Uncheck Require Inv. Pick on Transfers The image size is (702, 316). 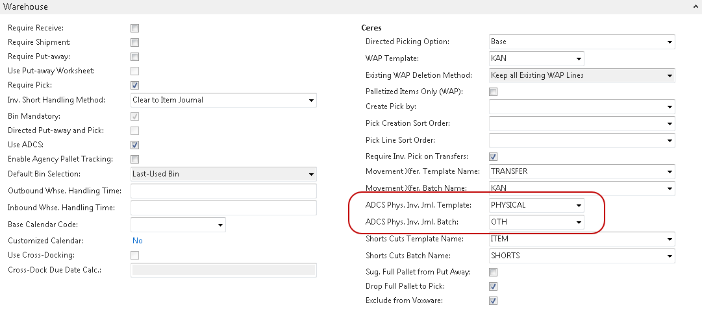tap(493, 156)
